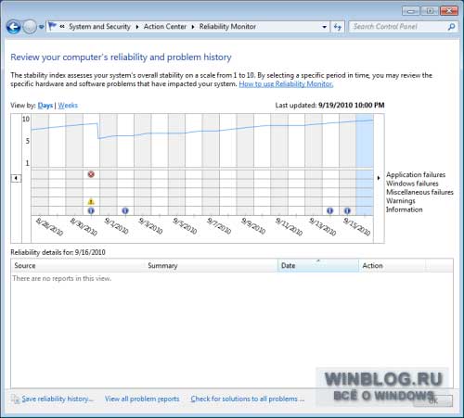Click the Action Center flag icon

coord(53,26)
